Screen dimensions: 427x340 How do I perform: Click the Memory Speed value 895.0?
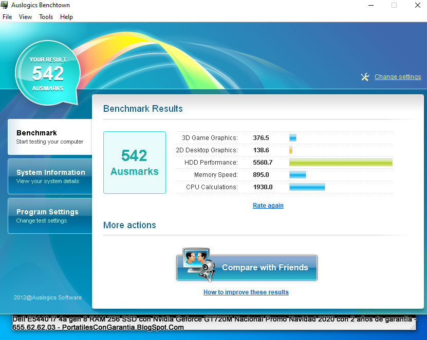pyautogui.click(x=261, y=175)
